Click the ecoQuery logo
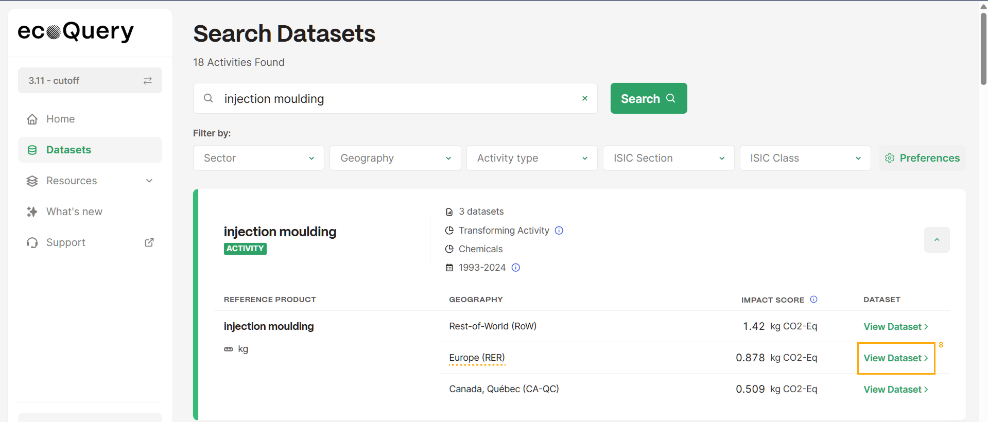Image resolution: width=988 pixels, height=422 pixels. pyautogui.click(x=76, y=31)
